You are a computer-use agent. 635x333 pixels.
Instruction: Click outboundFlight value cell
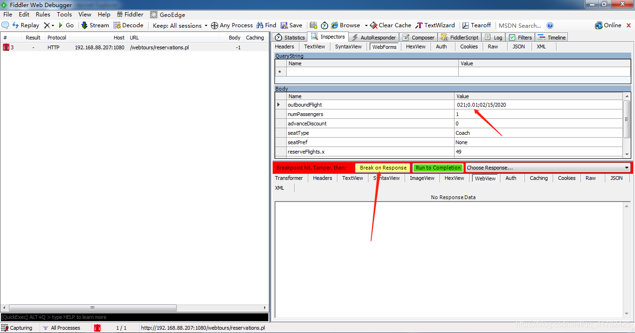click(x=539, y=105)
